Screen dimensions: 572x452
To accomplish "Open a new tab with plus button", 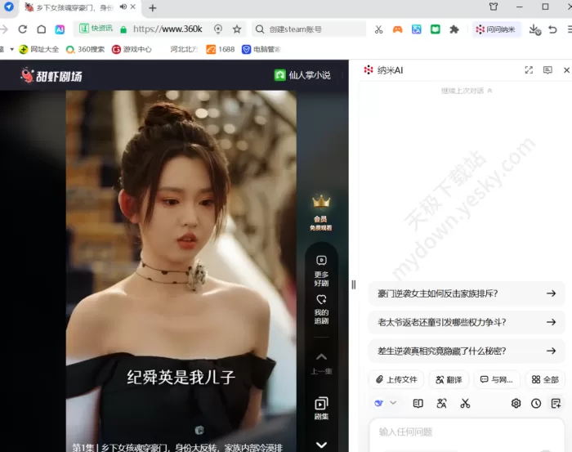I will (x=153, y=7).
